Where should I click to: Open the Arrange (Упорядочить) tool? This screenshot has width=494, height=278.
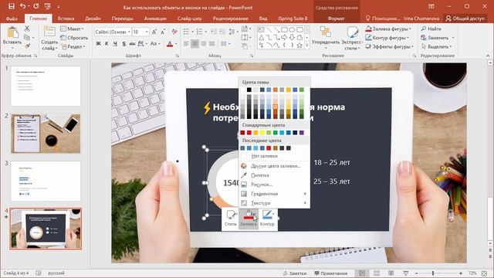pyautogui.click(x=326, y=38)
